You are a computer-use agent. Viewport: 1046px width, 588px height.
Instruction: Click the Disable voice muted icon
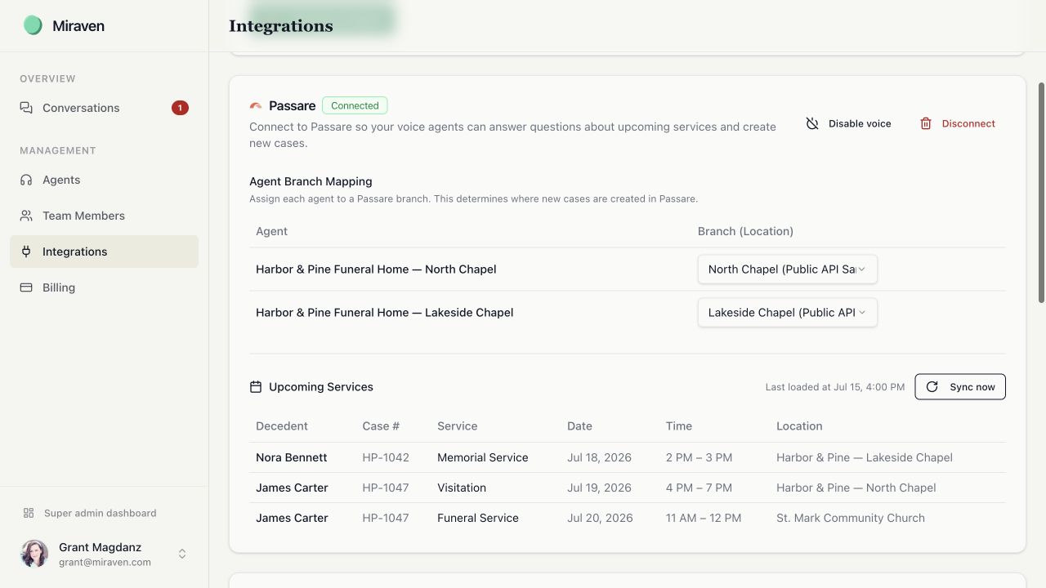coord(812,124)
